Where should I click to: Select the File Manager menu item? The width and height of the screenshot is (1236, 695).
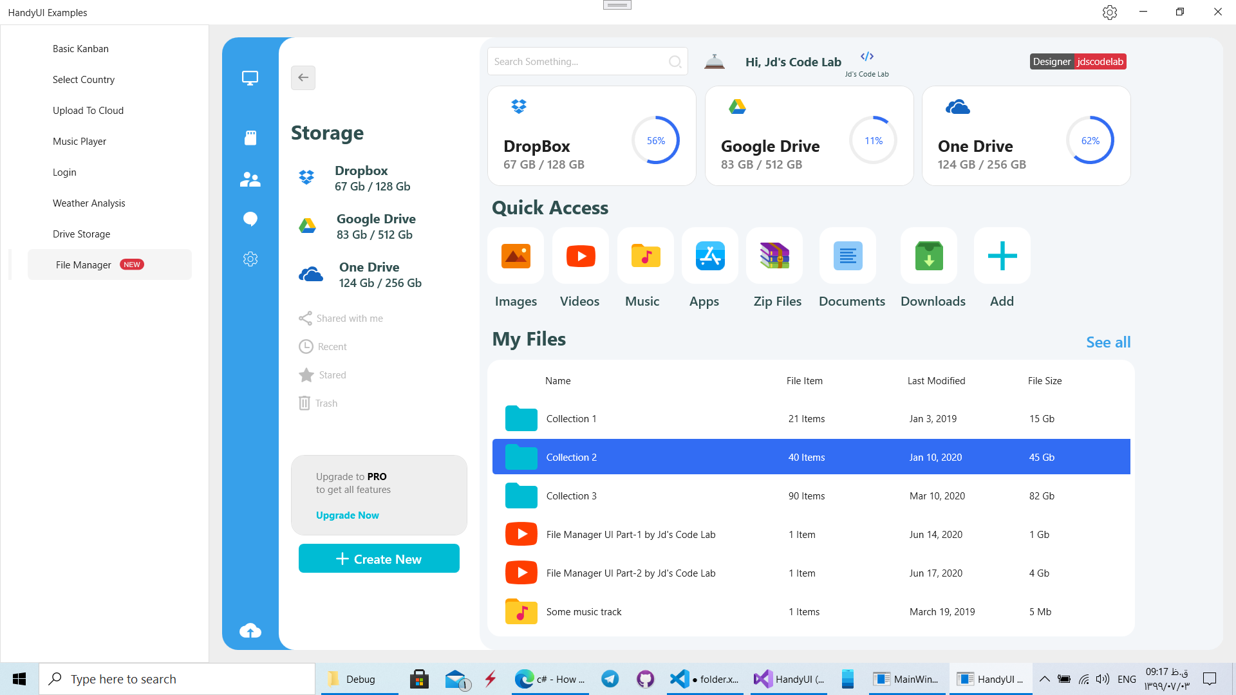coord(109,264)
